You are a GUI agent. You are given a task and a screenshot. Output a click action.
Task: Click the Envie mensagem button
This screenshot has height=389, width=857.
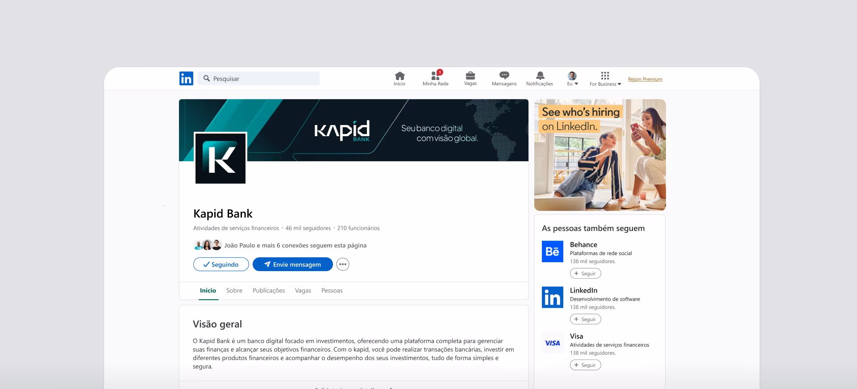[292, 264]
